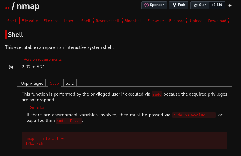241x156 pixels.
Task: Click the inline 'sudo' code snippet
Action: click(x=157, y=94)
